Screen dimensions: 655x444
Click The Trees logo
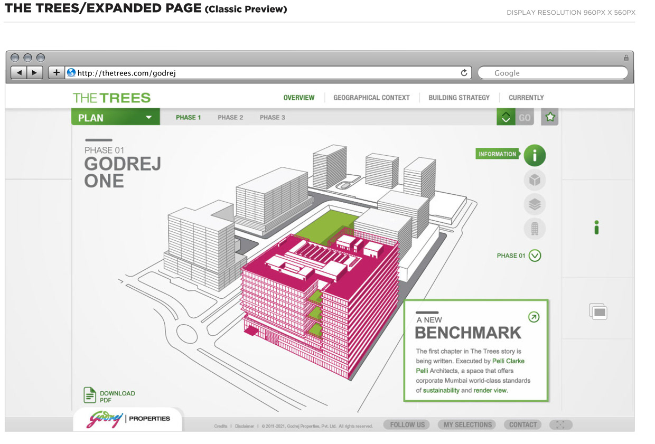[112, 98]
